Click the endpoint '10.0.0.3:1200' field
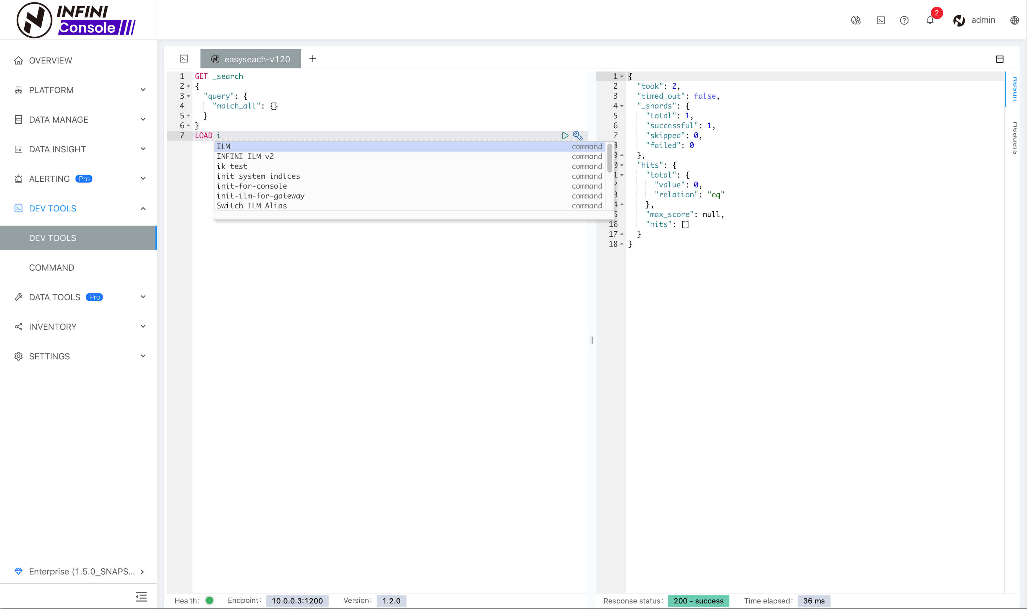The image size is (1027, 609). click(x=297, y=600)
